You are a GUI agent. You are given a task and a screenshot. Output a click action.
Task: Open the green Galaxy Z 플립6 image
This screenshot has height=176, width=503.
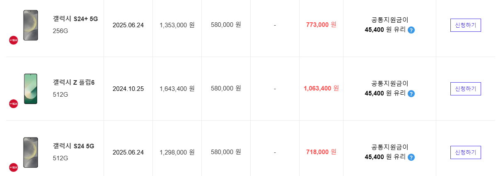tap(31, 89)
